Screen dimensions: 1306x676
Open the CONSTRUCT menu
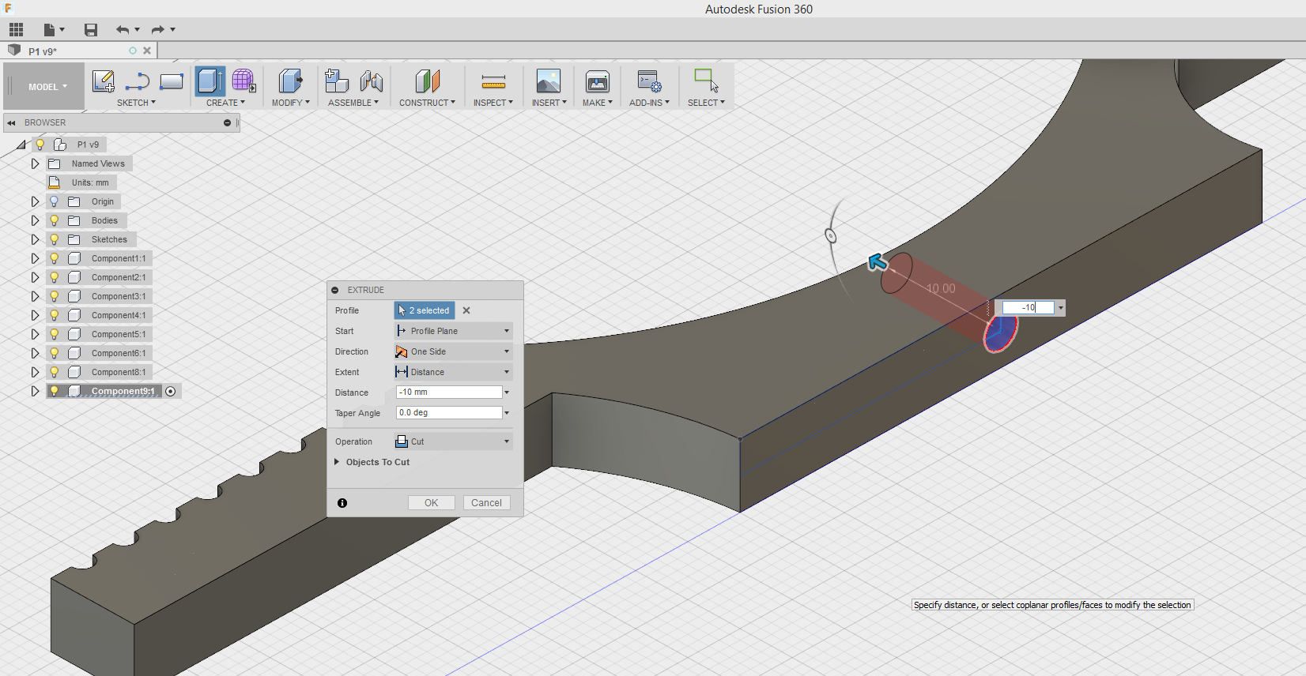pos(427,103)
